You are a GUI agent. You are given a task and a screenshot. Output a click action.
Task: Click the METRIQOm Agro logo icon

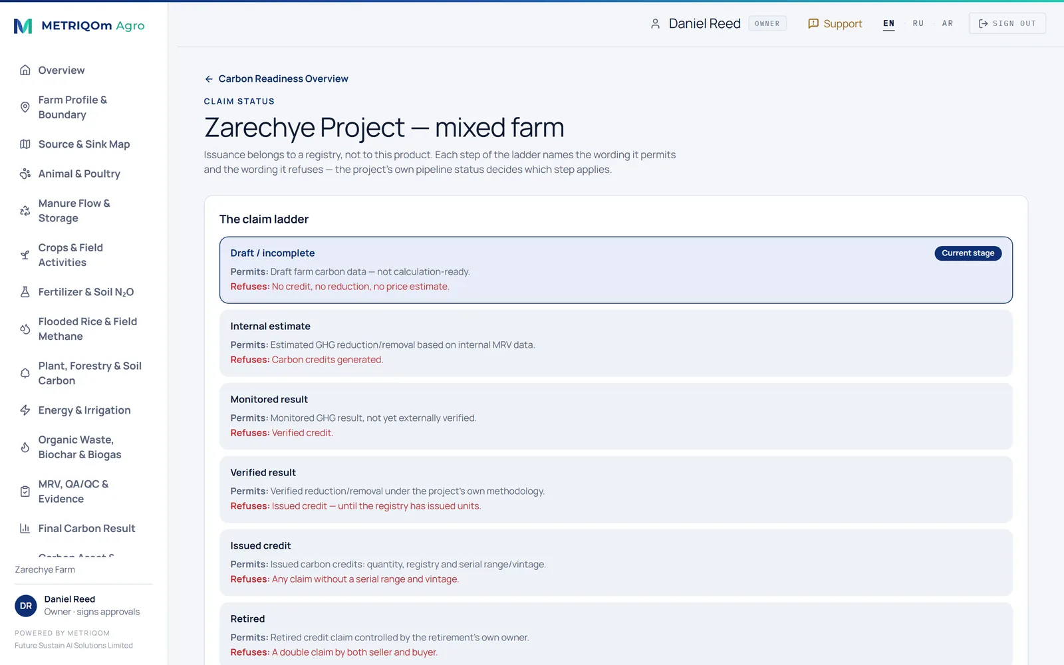tap(23, 26)
